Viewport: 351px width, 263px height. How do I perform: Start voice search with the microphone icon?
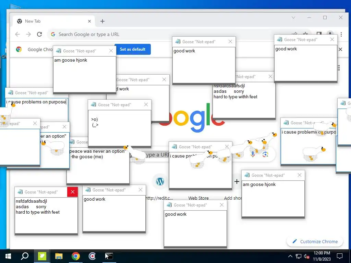tap(253, 154)
